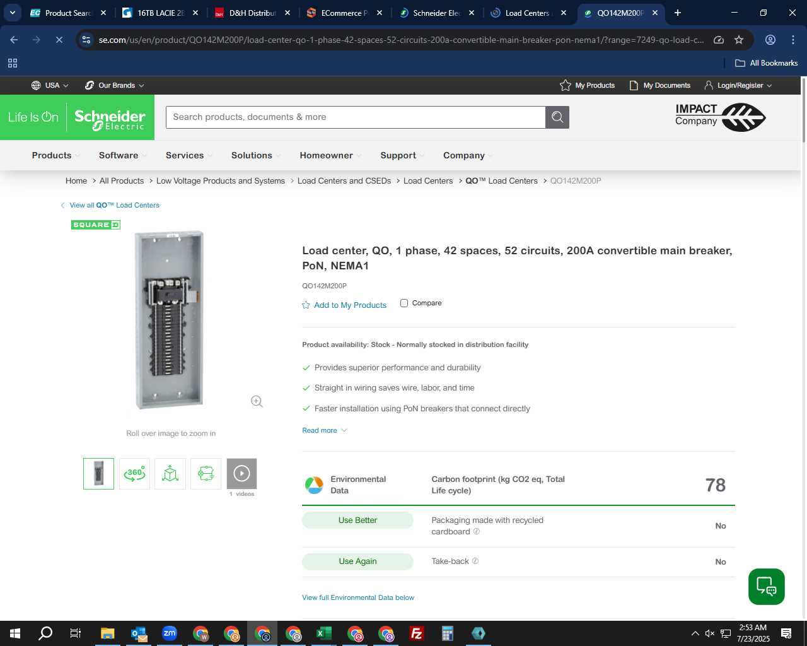
Task: Open the notification center on taskbar
Action: tap(786, 633)
